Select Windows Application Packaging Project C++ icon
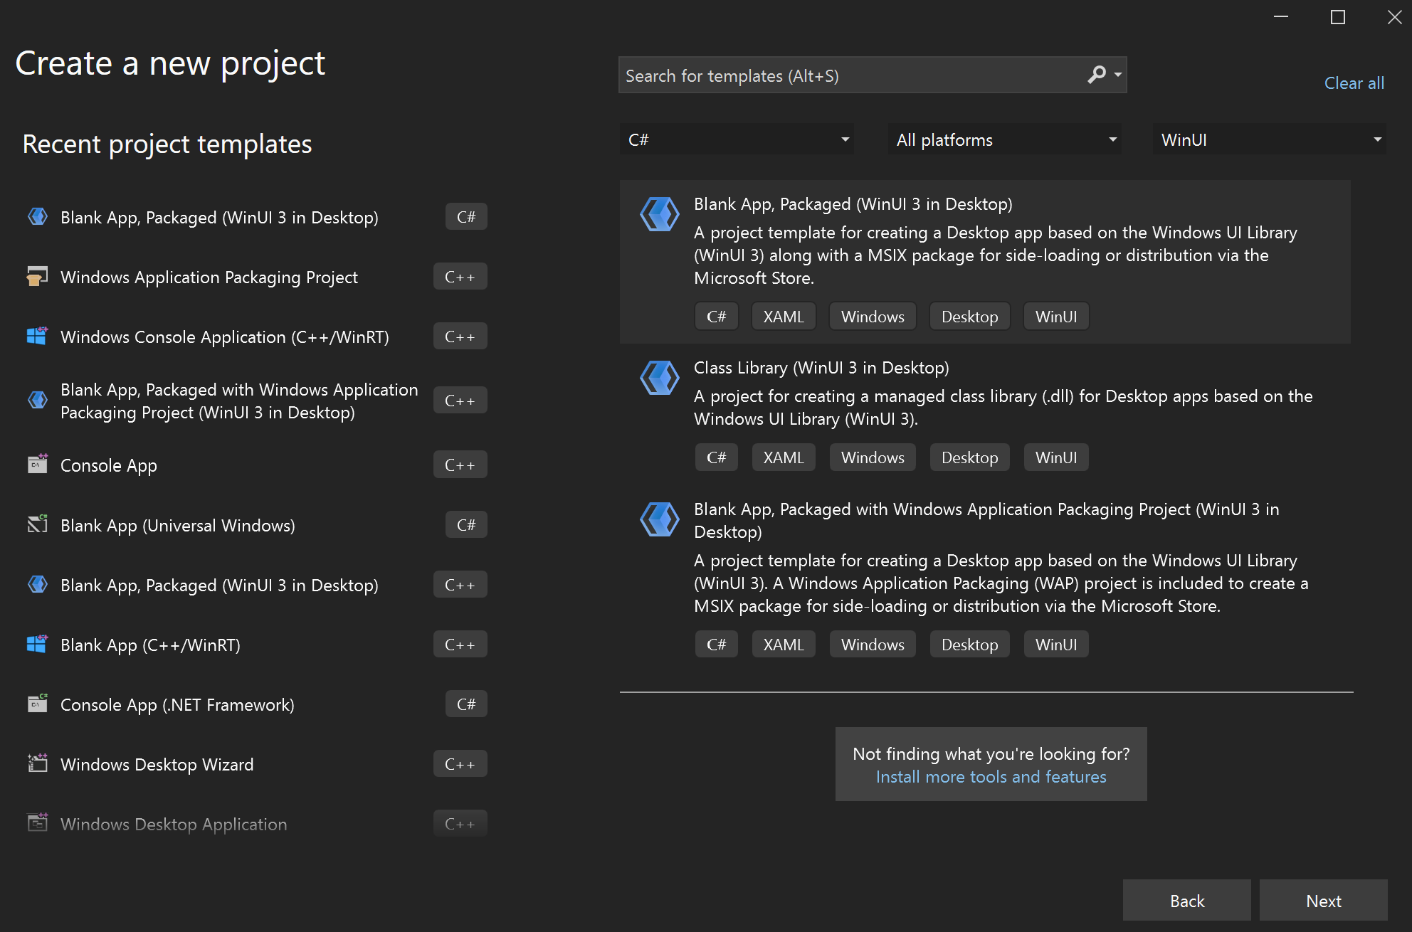 (x=36, y=275)
